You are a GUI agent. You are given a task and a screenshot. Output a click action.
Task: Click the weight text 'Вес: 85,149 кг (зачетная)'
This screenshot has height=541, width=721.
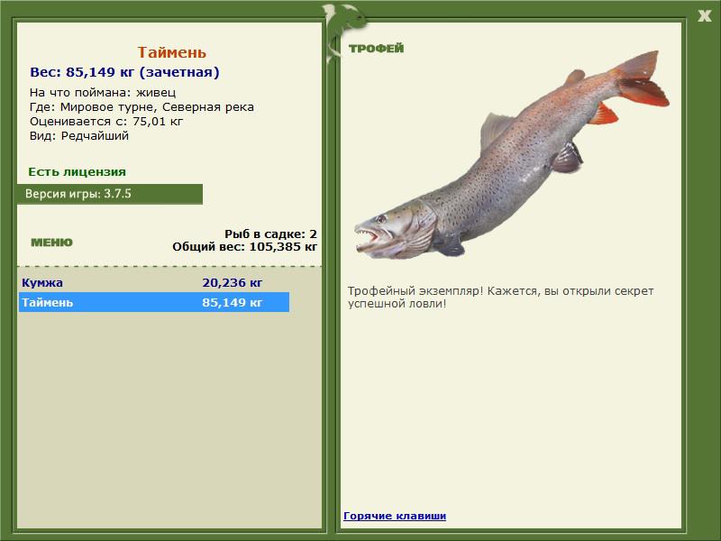[124, 72]
